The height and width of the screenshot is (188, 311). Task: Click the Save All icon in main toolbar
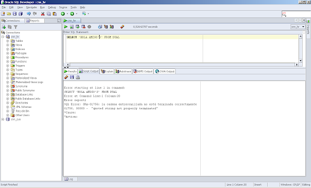click(x=20, y=14)
